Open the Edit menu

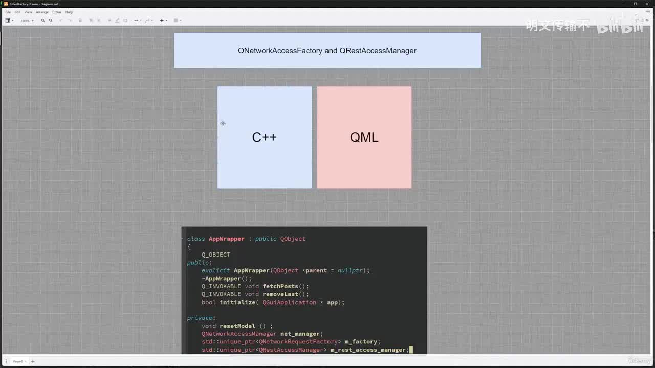pyautogui.click(x=17, y=12)
